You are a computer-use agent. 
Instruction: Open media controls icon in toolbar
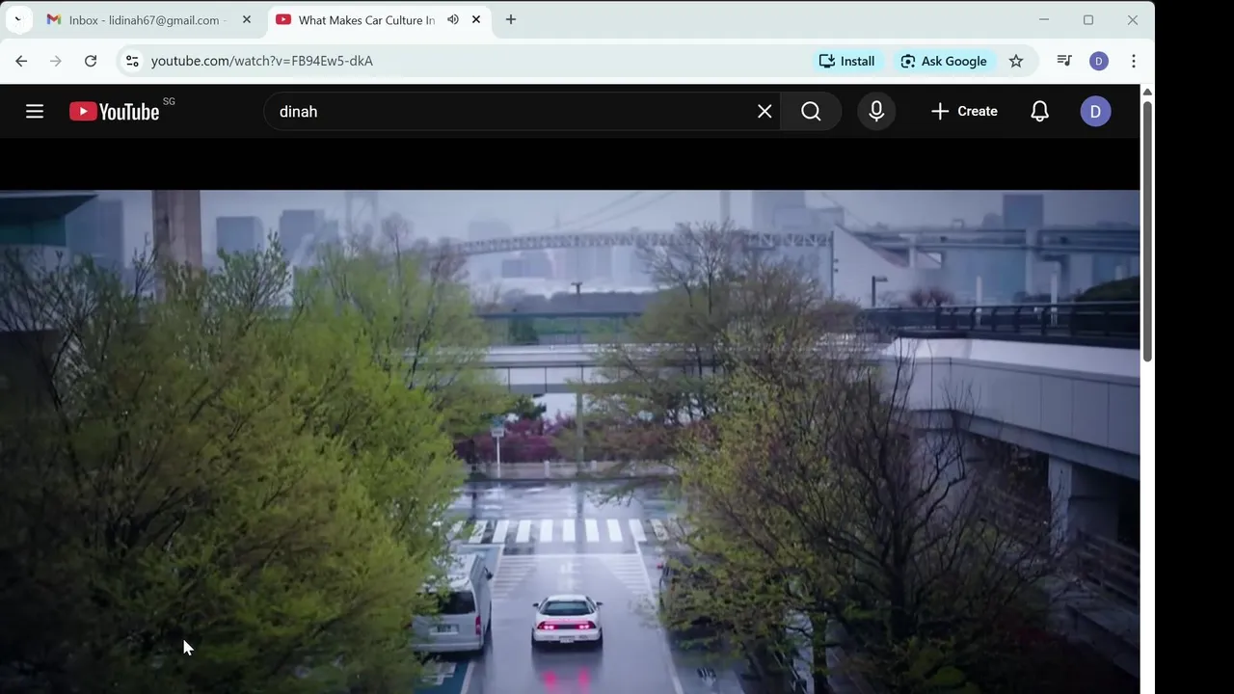(x=1064, y=61)
